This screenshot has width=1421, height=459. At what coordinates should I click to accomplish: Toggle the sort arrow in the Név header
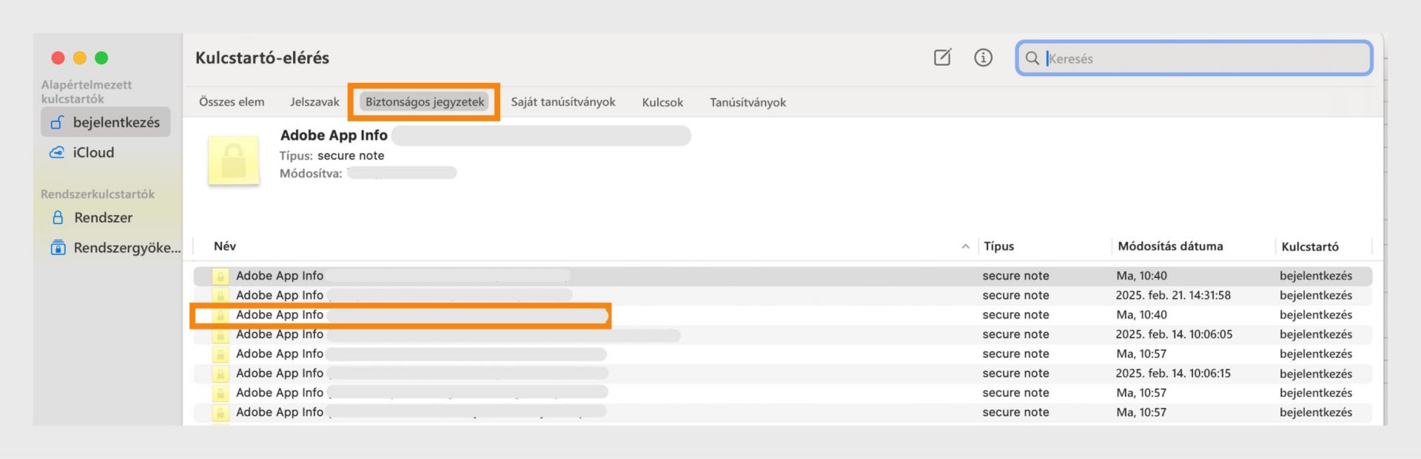pos(965,247)
